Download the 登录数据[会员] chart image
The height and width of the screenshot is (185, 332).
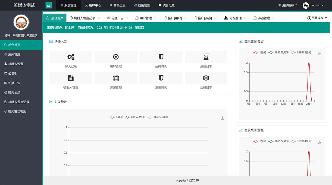[x=320, y=54]
